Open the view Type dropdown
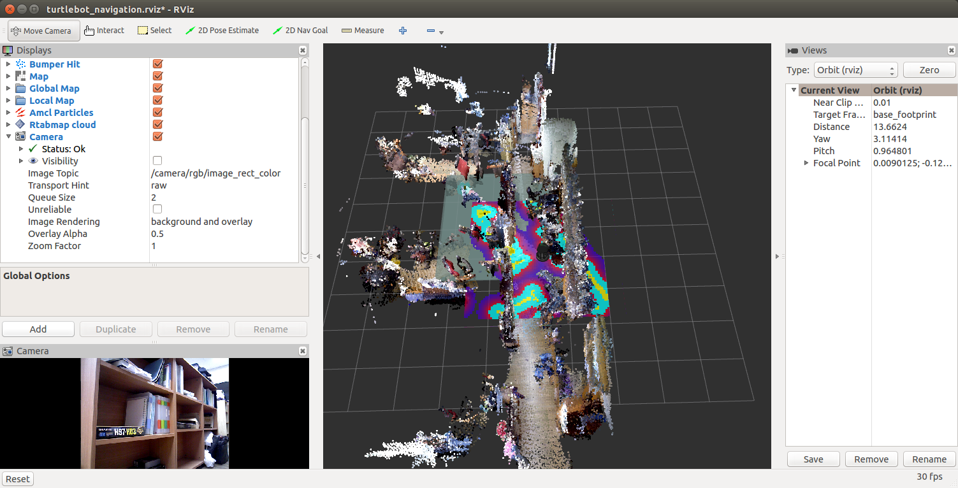 [855, 70]
